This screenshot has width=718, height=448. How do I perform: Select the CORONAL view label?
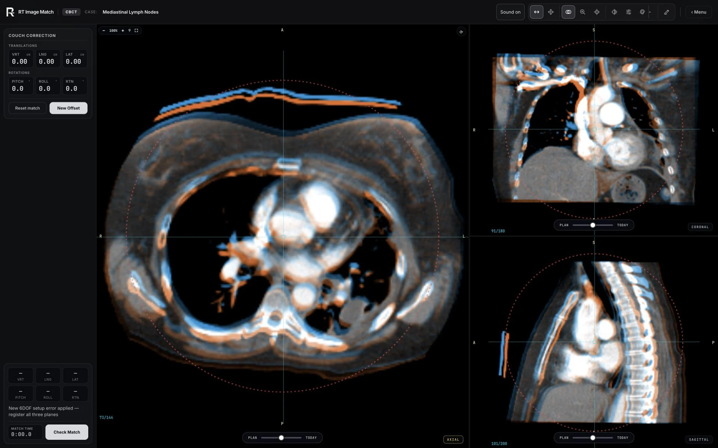pos(700,227)
